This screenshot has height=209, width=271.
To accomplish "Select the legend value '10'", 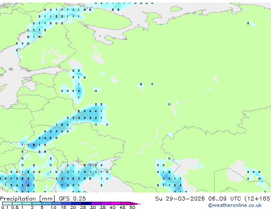I will pyautogui.click(x=53, y=207).
